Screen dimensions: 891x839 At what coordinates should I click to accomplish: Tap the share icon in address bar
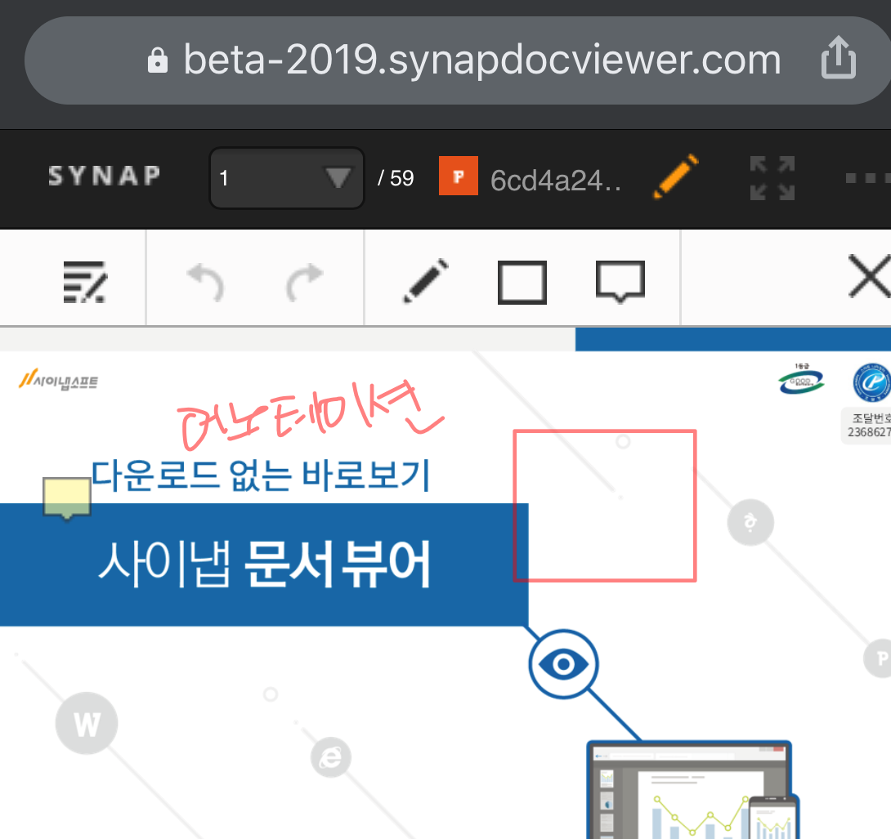point(838,57)
